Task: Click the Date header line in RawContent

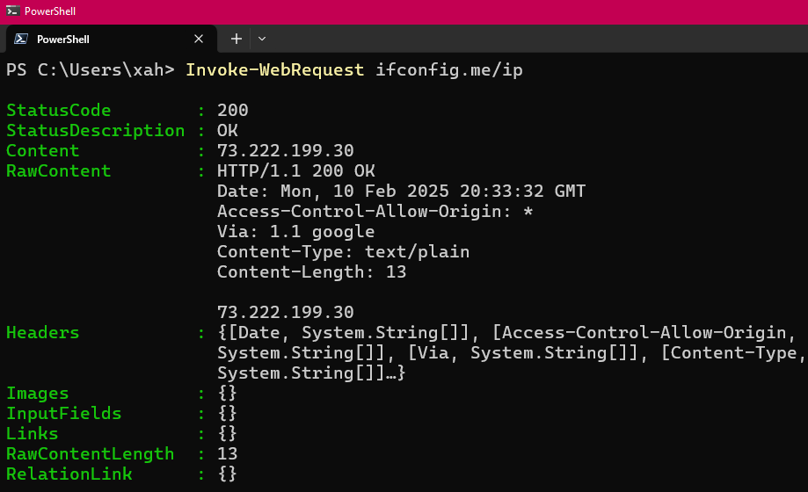Action: [401, 192]
